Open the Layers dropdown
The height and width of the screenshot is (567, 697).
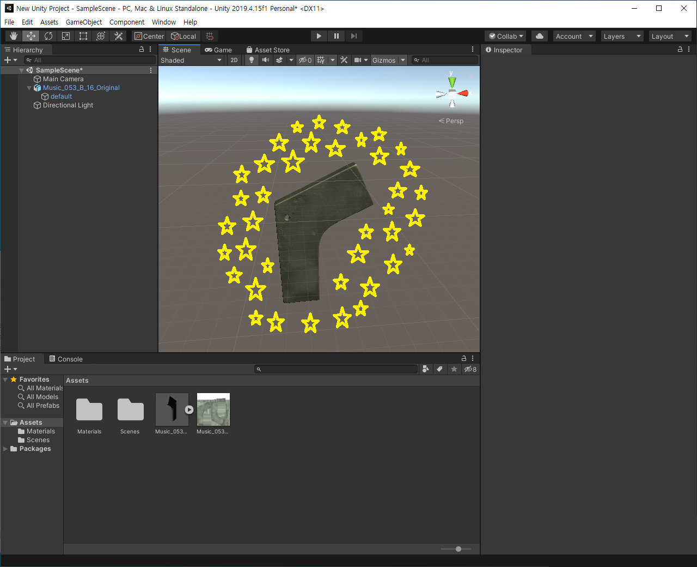pyautogui.click(x=622, y=36)
